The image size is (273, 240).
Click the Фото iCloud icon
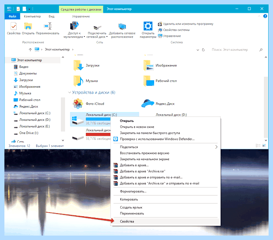[x=77, y=104]
